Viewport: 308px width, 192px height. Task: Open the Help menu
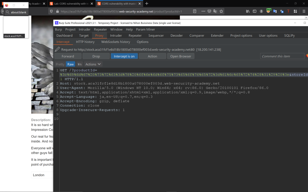[x=129, y=29]
